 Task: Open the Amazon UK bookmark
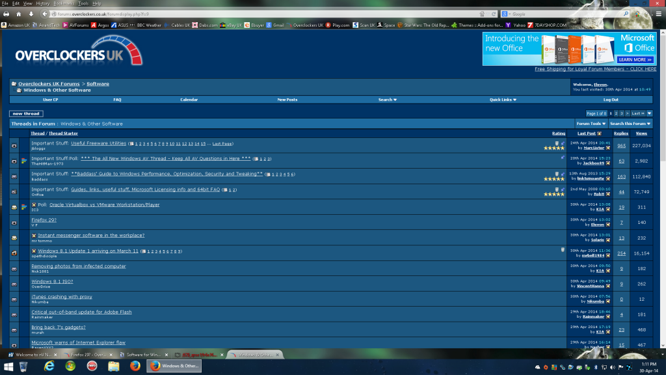coord(16,25)
